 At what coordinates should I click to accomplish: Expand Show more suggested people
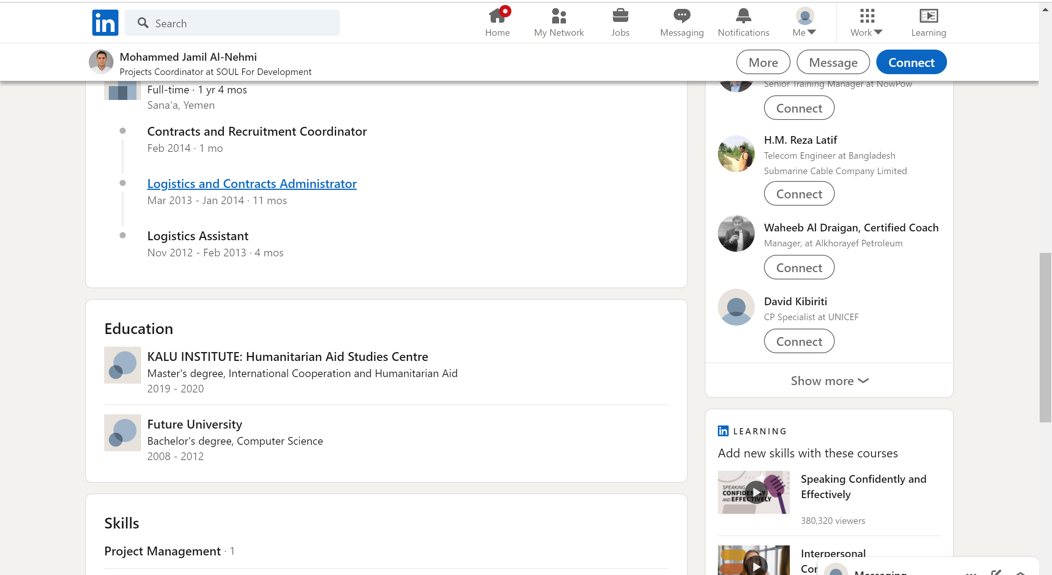[829, 381]
